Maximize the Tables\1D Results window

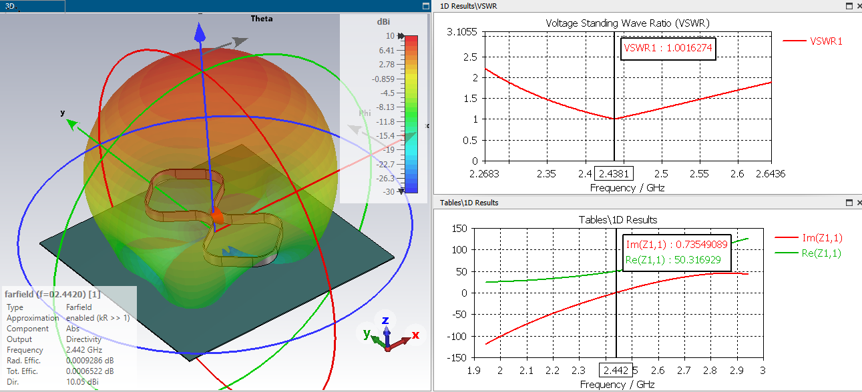click(x=849, y=202)
